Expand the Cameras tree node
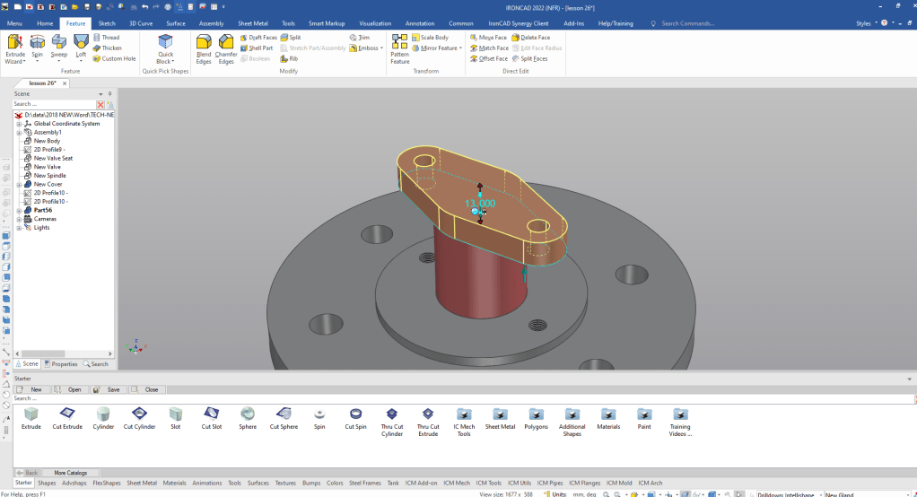The width and height of the screenshot is (917, 497). 19,219
